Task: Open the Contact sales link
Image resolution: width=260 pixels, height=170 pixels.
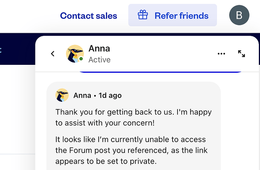Action: [89, 16]
